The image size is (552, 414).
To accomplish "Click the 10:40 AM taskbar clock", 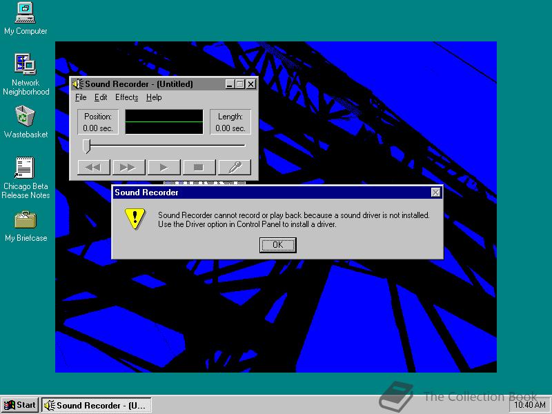I will tap(529, 405).
